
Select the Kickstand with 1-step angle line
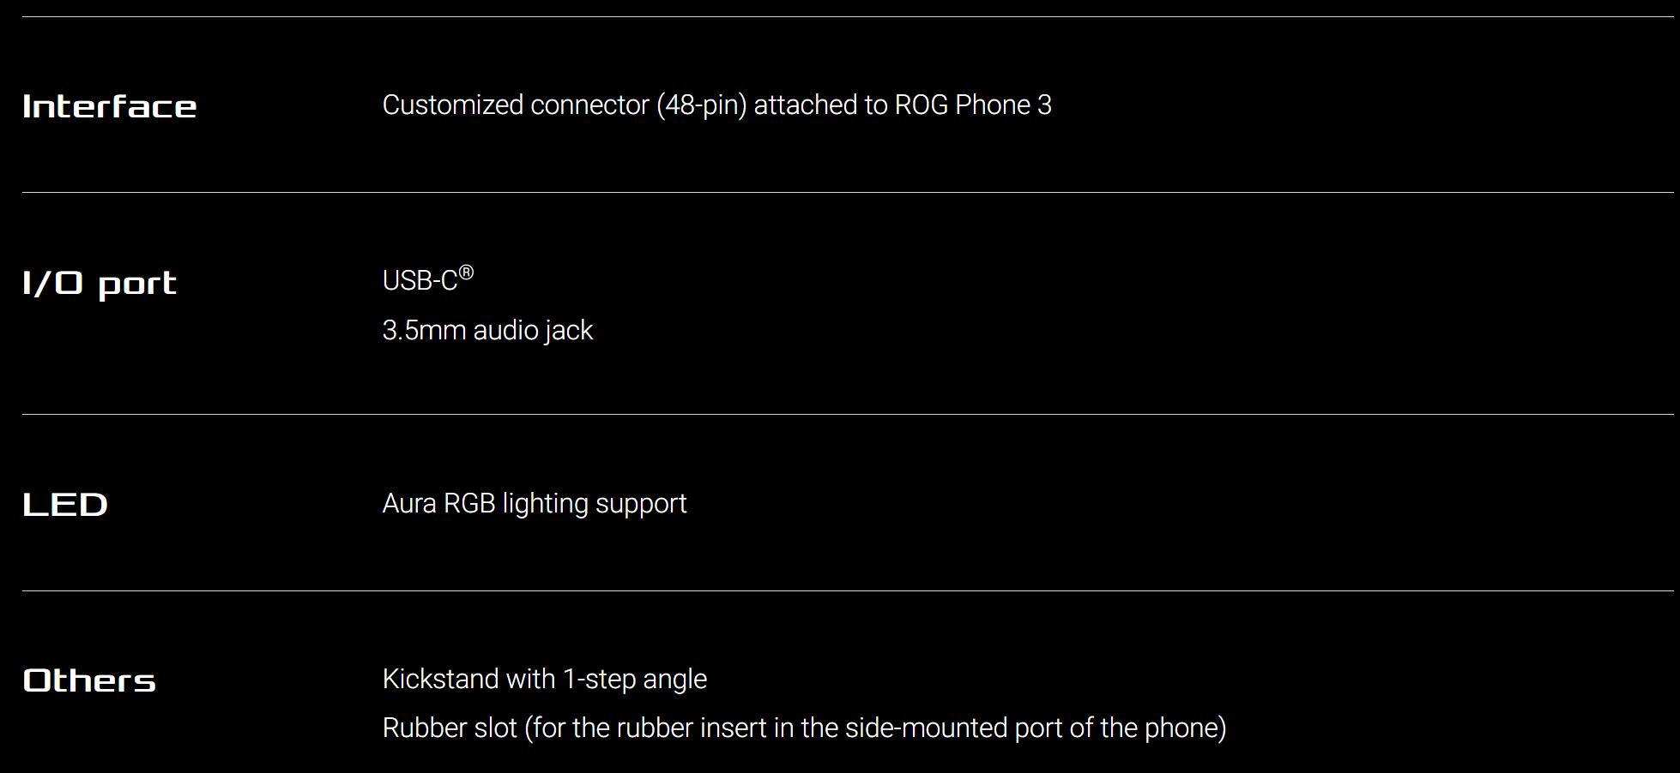tap(545, 679)
